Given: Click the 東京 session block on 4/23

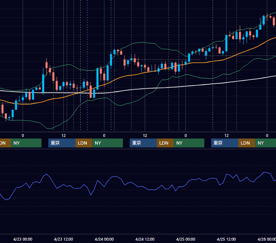Looking at the screenshot, I should [x=62, y=143].
